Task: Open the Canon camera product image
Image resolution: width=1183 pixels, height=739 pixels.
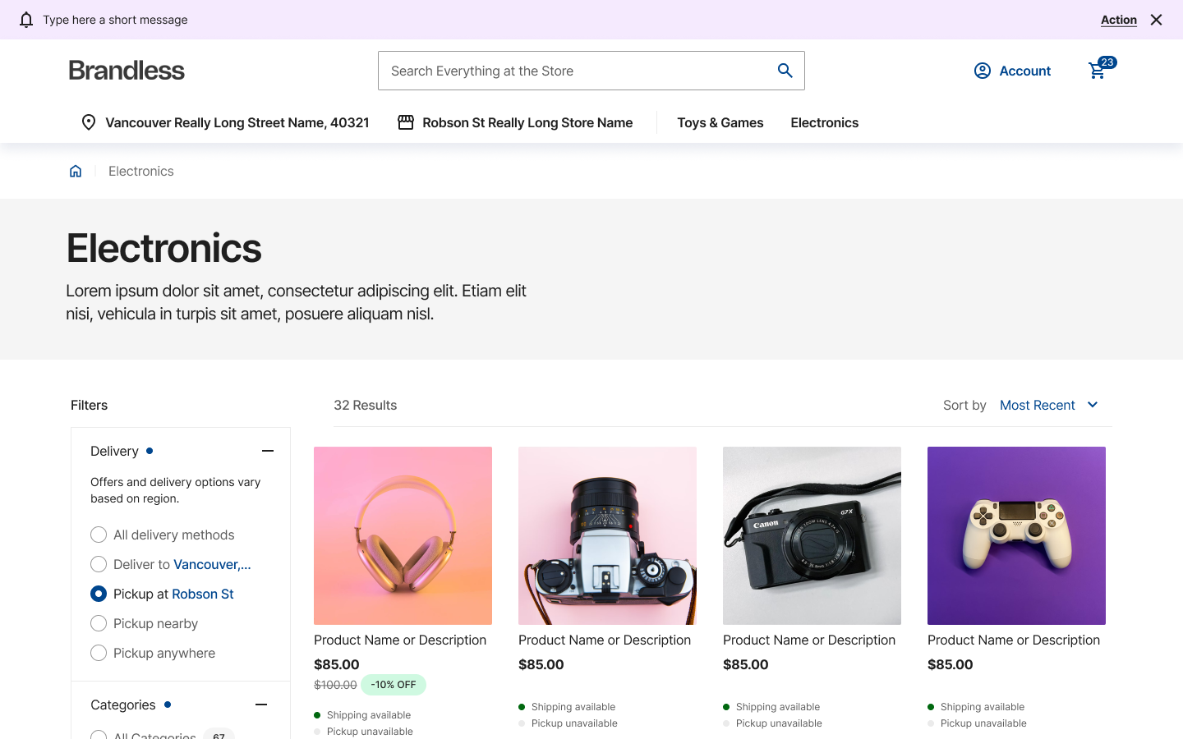Action: (x=812, y=535)
